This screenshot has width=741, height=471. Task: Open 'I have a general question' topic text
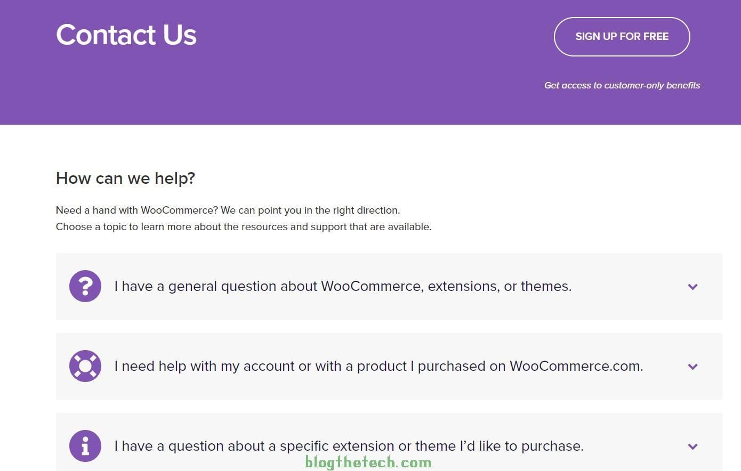(x=342, y=287)
